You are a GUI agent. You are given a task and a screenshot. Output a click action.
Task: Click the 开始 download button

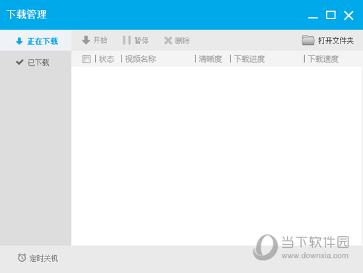(x=94, y=40)
